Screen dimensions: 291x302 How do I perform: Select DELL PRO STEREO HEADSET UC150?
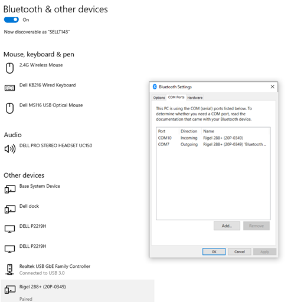pyautogui.click(x=55, y=145)
